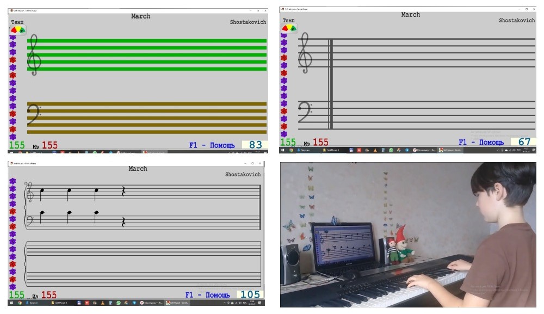Click 'F1 - Помощь' help text beside score 83

pos(212,145)
